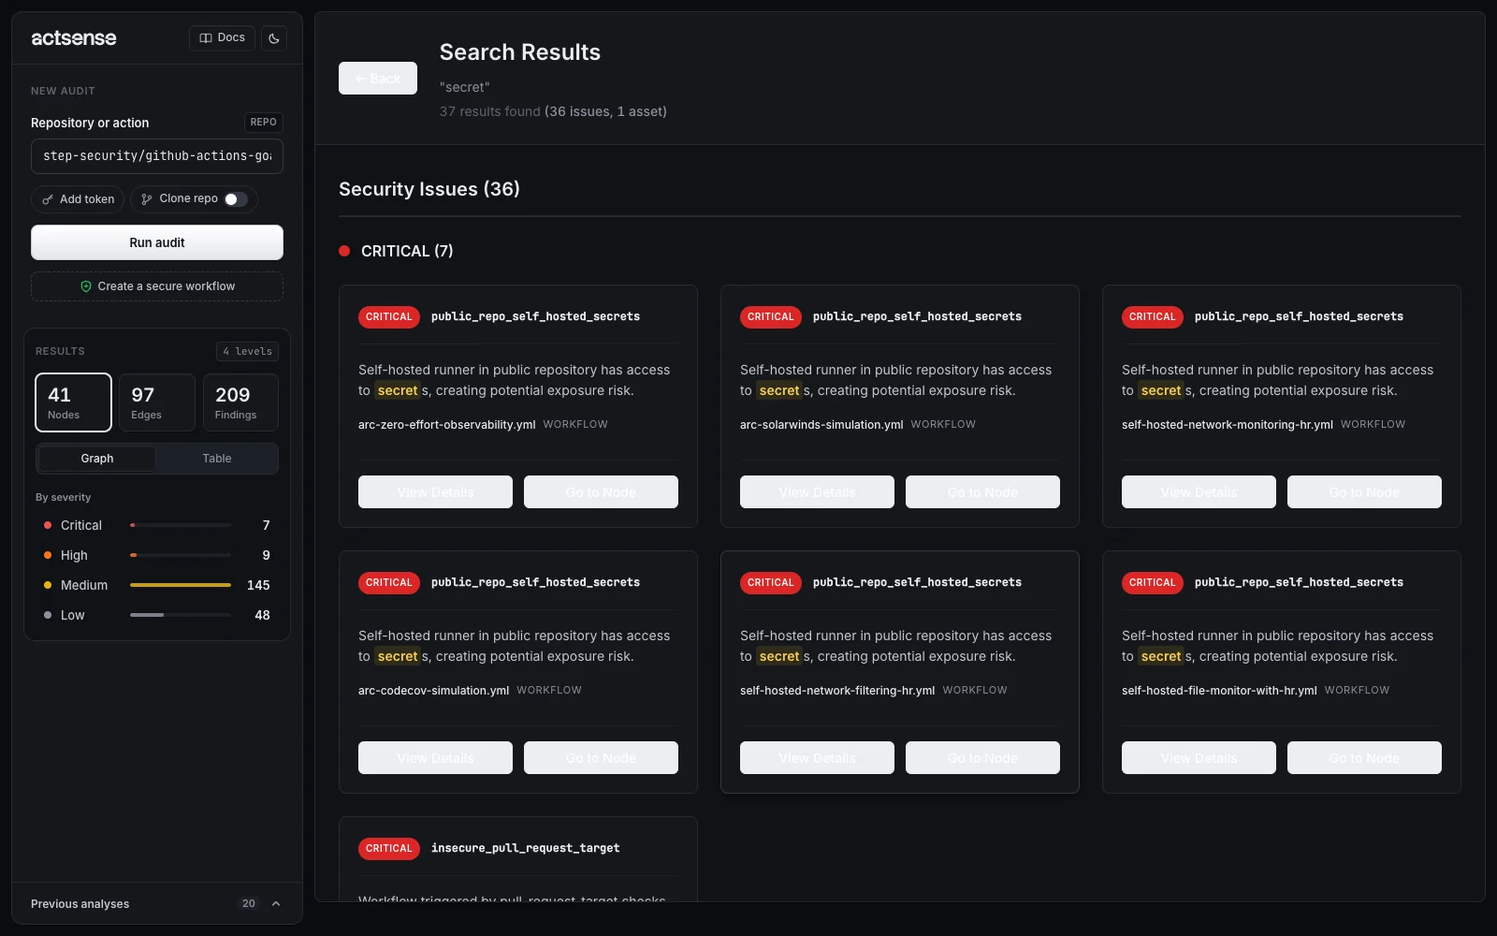Click the Low severity progress bar

pos(181,615)
